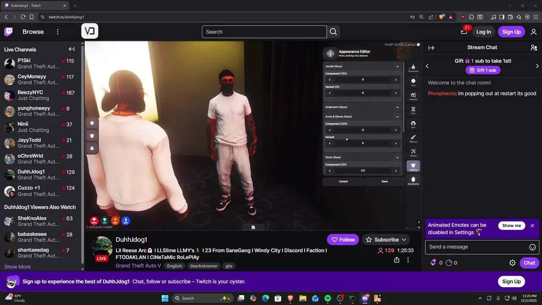Click the Bits diamond icon in chat
Viewport: 542px width, 305px height.
tap(433, 263)
